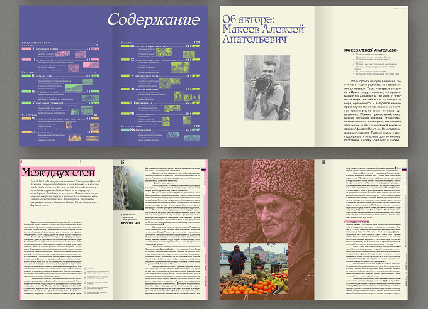Select the author's photo with the camera
This screenshot has height=309, width=428.
pyautogui.click(x=267, y=88)
